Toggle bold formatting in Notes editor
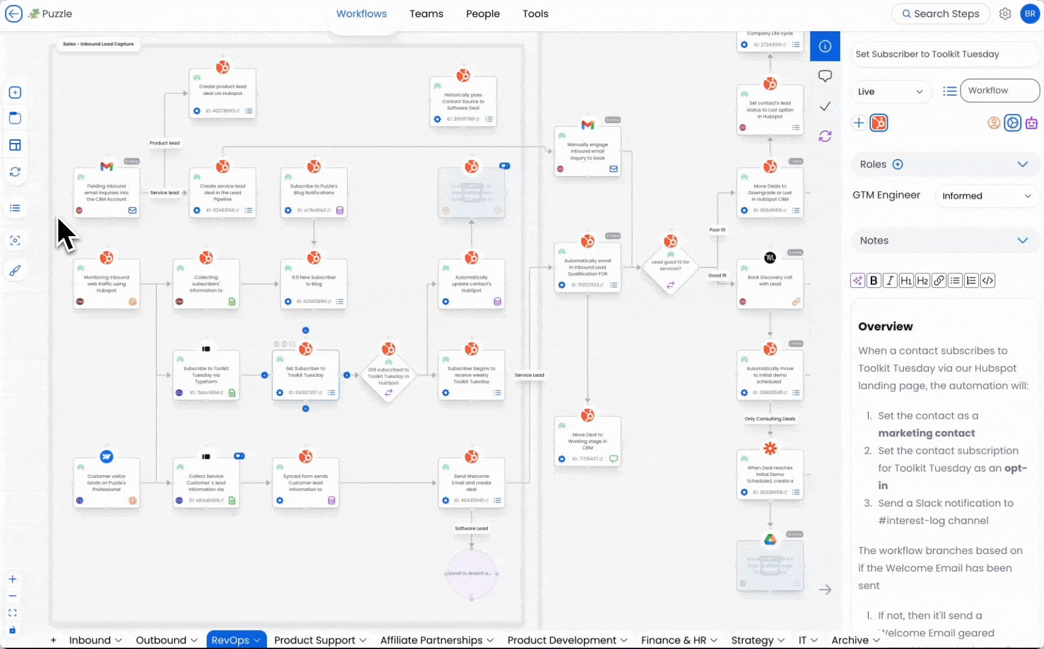The height and width of the screenshot is (649, 1044). pos(873,280)
